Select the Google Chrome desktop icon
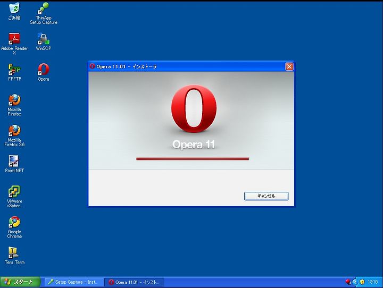The height and width of the screenshot is (288, 383). pyautogui.click(x=14, y=227)
